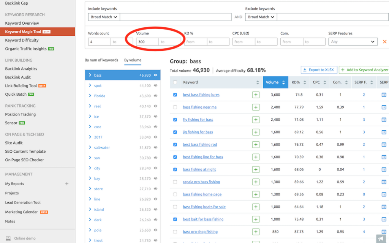This screenshot has width=389, height=243.
Task: Uncheck 'best bait for bass fishing' checkbox
Action: coord(175,219)
